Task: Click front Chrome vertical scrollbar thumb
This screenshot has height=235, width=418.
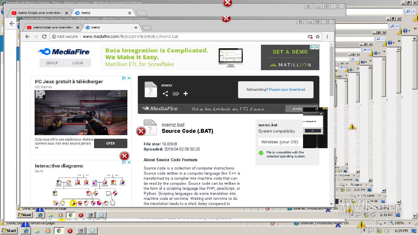Action: (x=332, y=71)
